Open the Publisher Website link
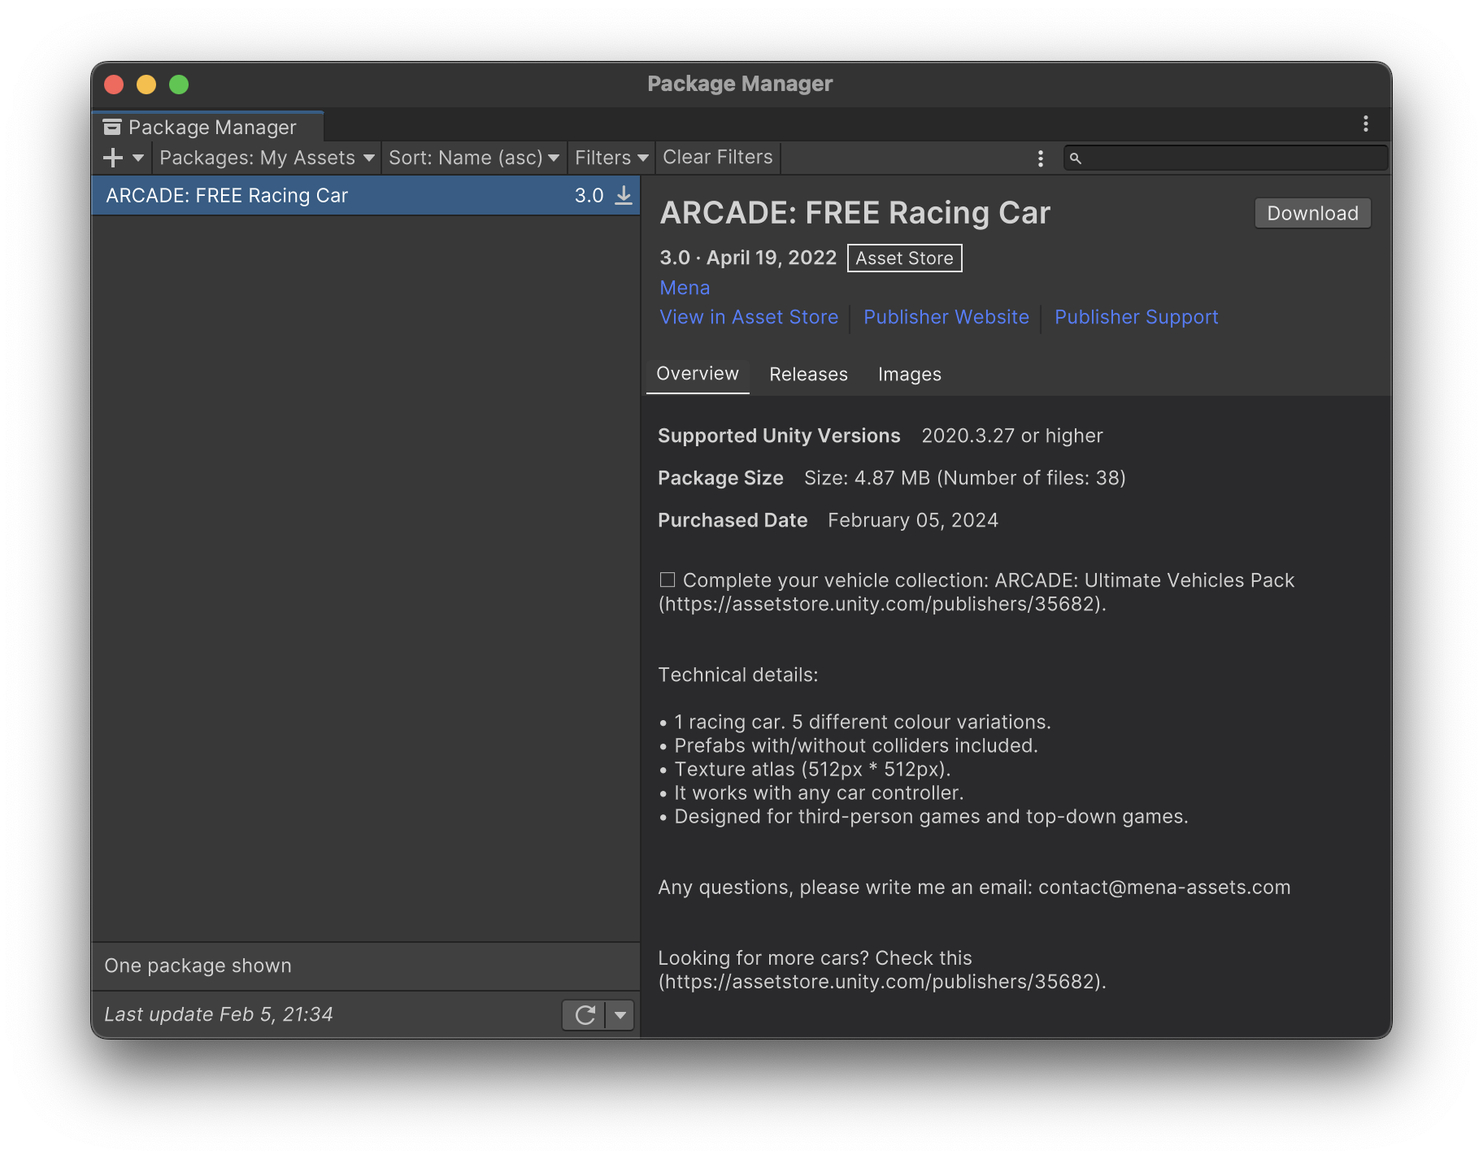This screenshot has width=1483, height=1159. tap(946, 317)
